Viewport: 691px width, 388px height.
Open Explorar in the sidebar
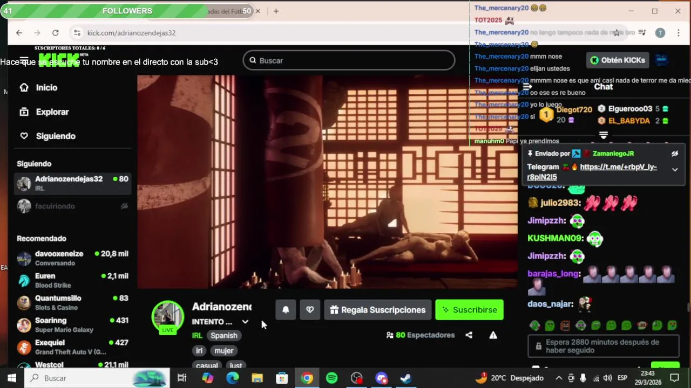(52, 112)
